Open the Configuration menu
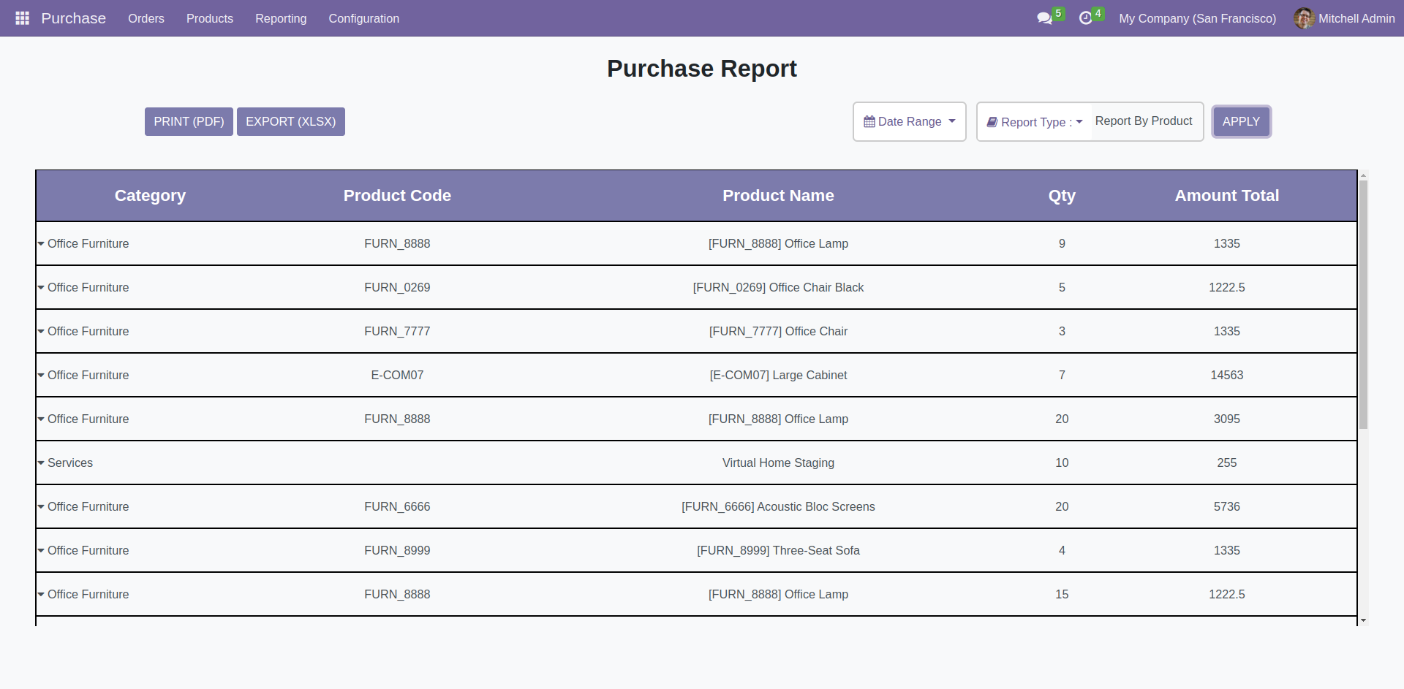Image resolution: width=1404 pixels, height=689 pixels. point(363,18)
